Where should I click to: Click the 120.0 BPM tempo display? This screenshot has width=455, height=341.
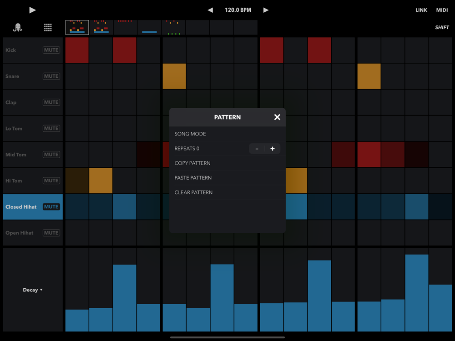[238, 10]
